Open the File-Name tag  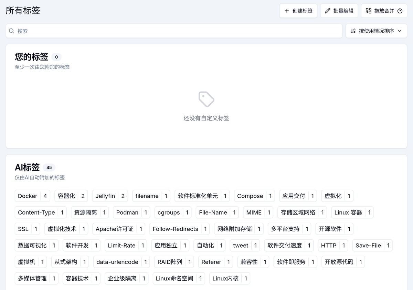pos(218,213)
